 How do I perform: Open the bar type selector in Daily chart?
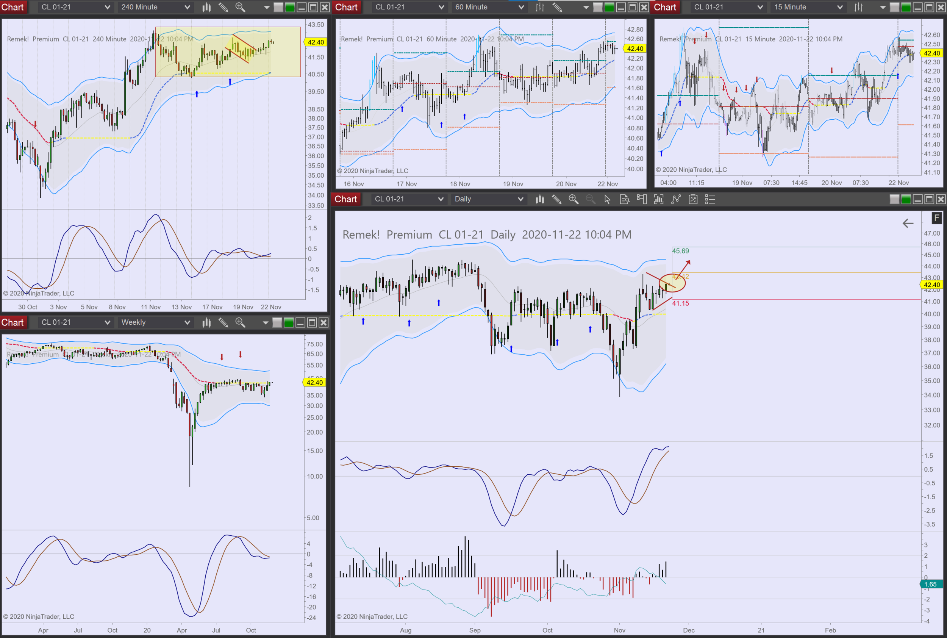540,199
